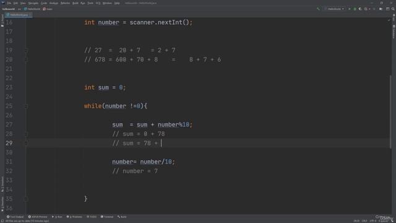Click the line separator indicator in status bar
This screenshot has width=396, height=223.
tap(364, 221)
